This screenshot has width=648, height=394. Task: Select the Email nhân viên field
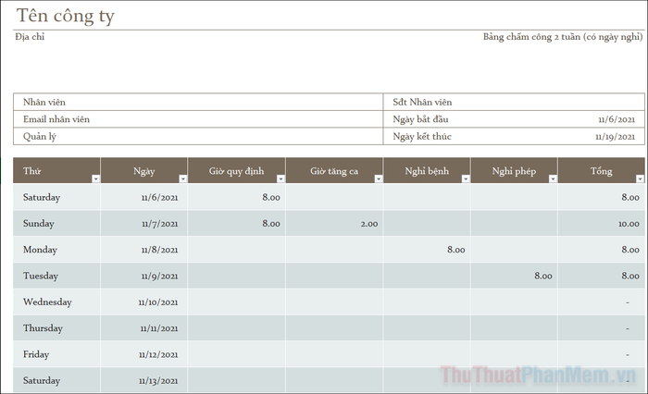coord(198,119)
